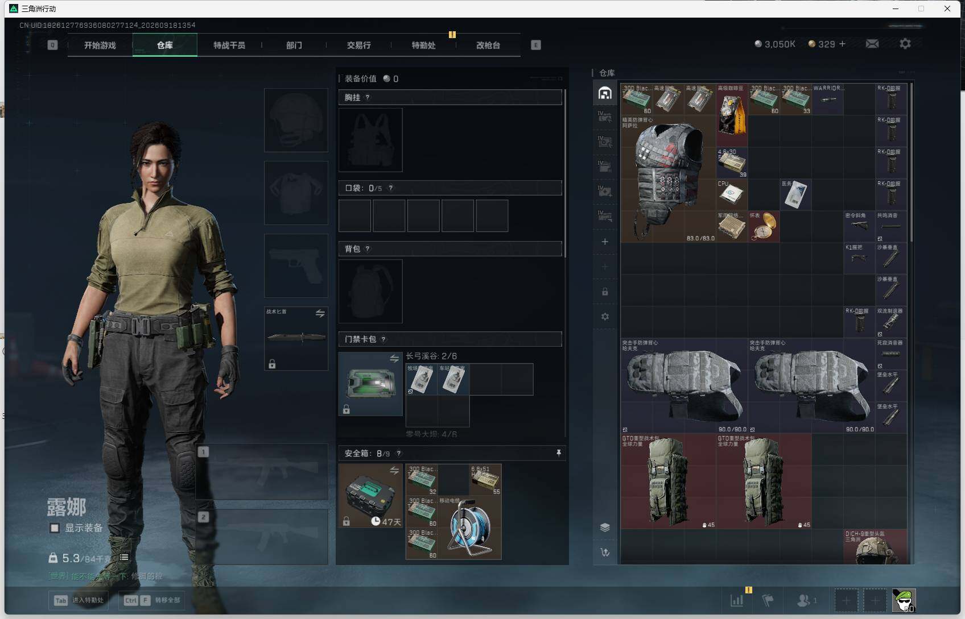This screenshot has height=619, width=965.
Task: Open the stash sidebar gear settings
Action: pyautogui.click(x=605, y=317)
